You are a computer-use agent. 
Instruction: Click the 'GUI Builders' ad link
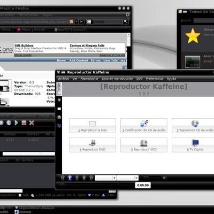coord(24,45)
